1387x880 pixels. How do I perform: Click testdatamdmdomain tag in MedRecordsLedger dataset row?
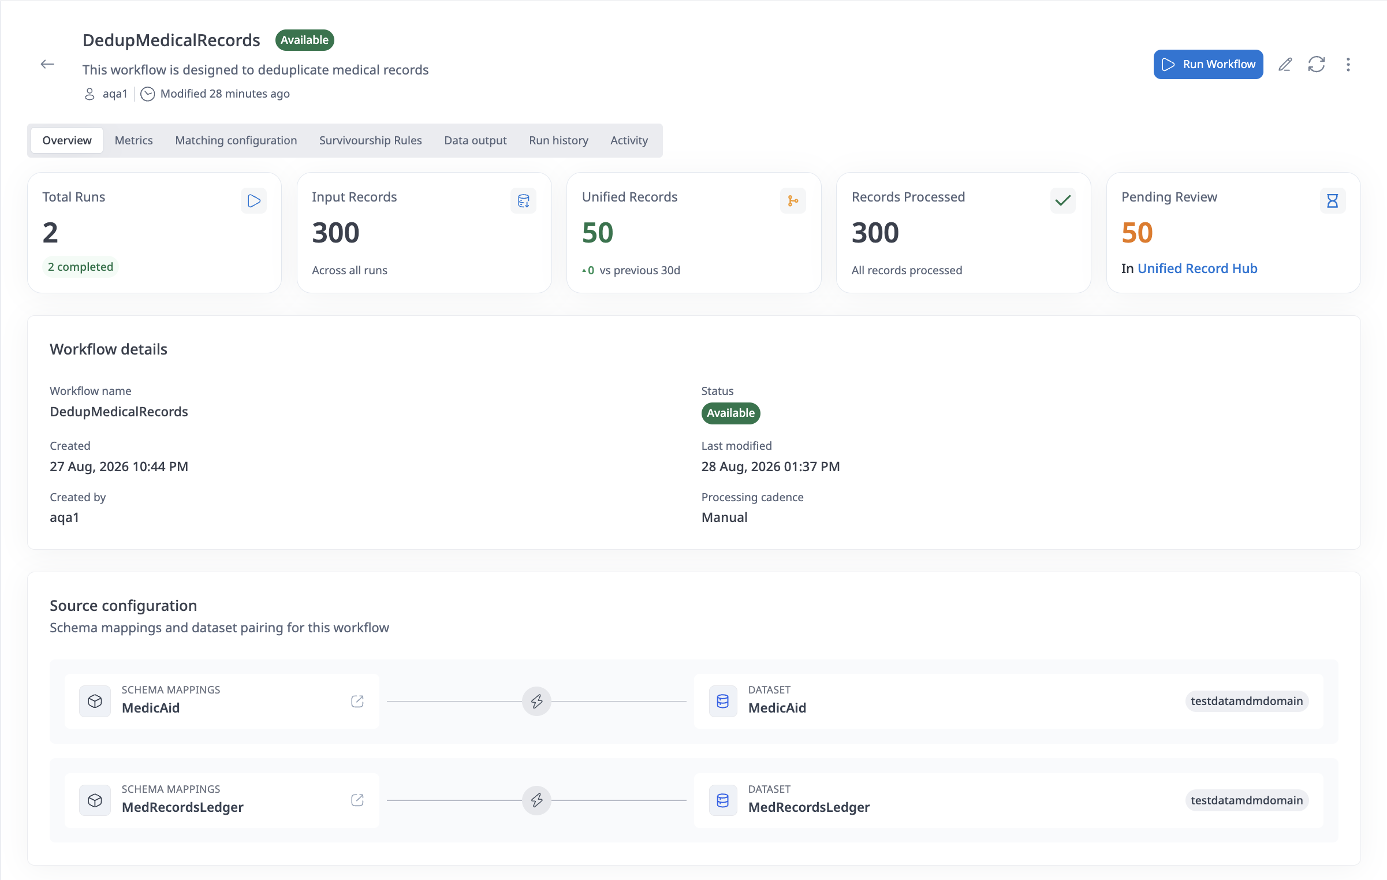pos(1247,800)
